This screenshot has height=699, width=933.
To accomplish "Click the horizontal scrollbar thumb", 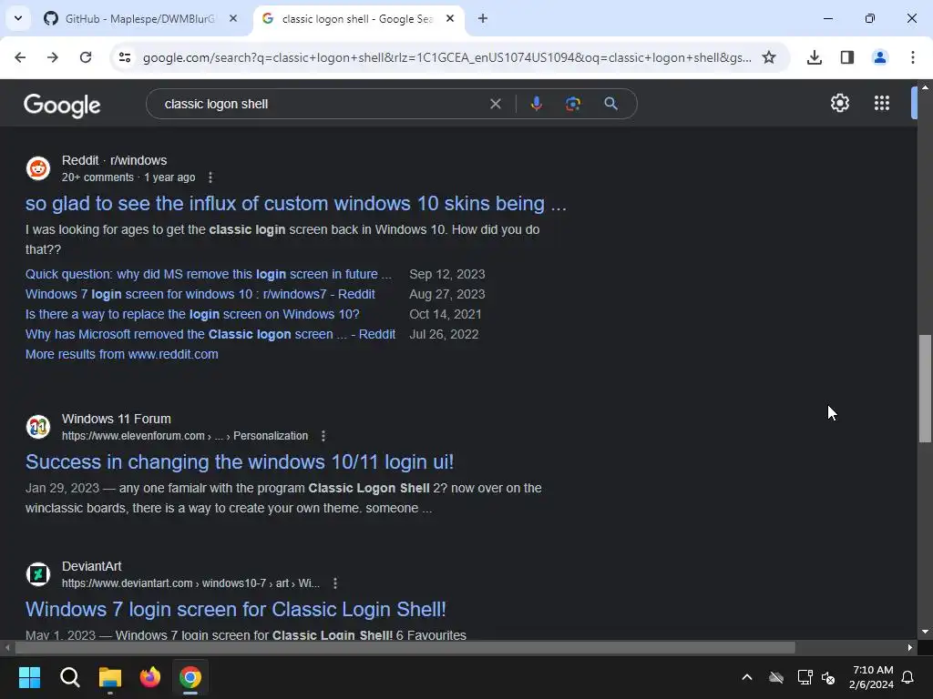I will pos(405,647).
